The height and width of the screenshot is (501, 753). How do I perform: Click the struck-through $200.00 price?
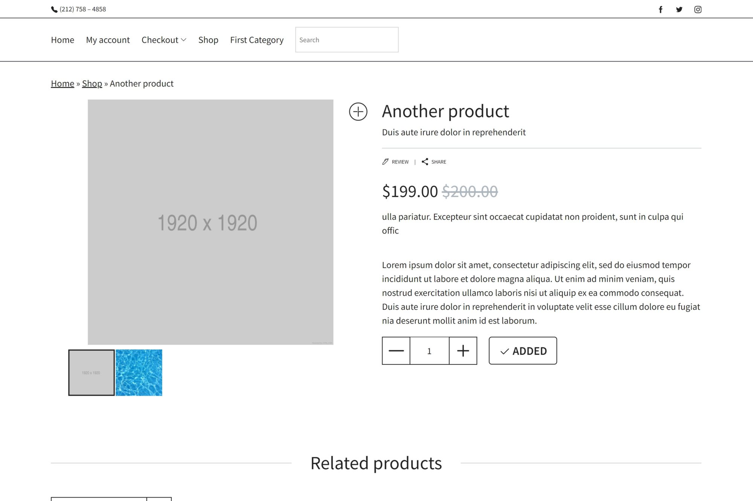470,191
